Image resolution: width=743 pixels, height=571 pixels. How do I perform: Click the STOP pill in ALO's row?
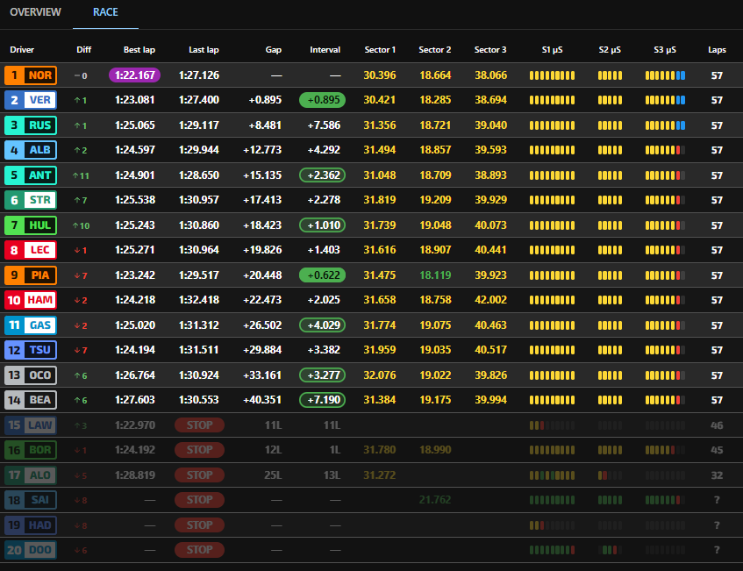199,475
